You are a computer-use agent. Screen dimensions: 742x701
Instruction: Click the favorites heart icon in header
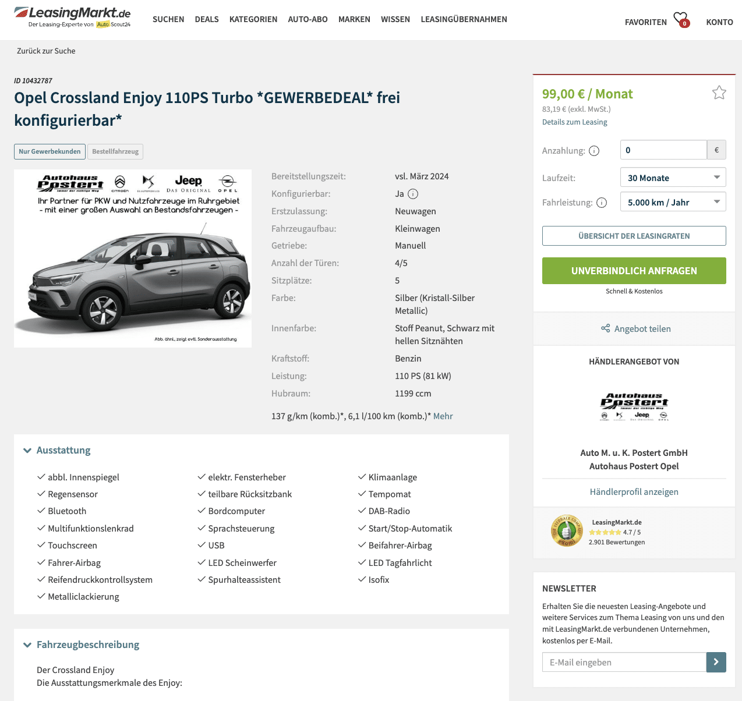681,20
